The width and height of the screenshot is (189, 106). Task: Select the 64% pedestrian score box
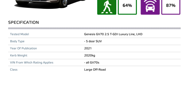[127, 7]
